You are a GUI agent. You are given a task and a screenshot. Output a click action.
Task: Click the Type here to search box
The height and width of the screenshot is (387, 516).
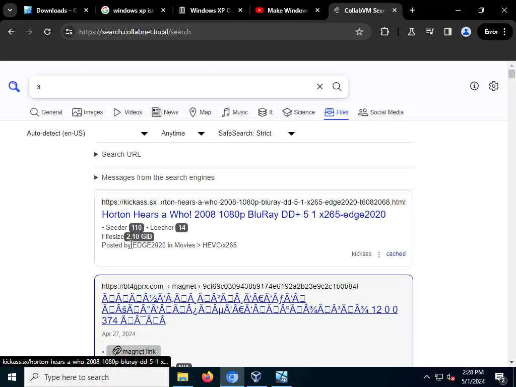point(97,377)
